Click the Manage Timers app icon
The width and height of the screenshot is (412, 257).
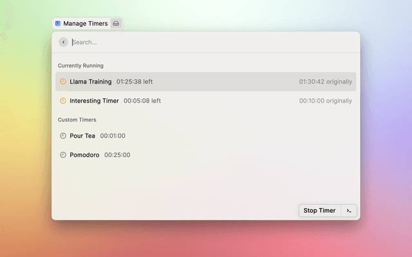[x=58, y=24]
